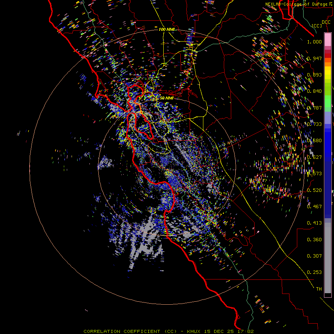Click the 0.360 scale value
The image size is (334, 334).
(314, 240)
